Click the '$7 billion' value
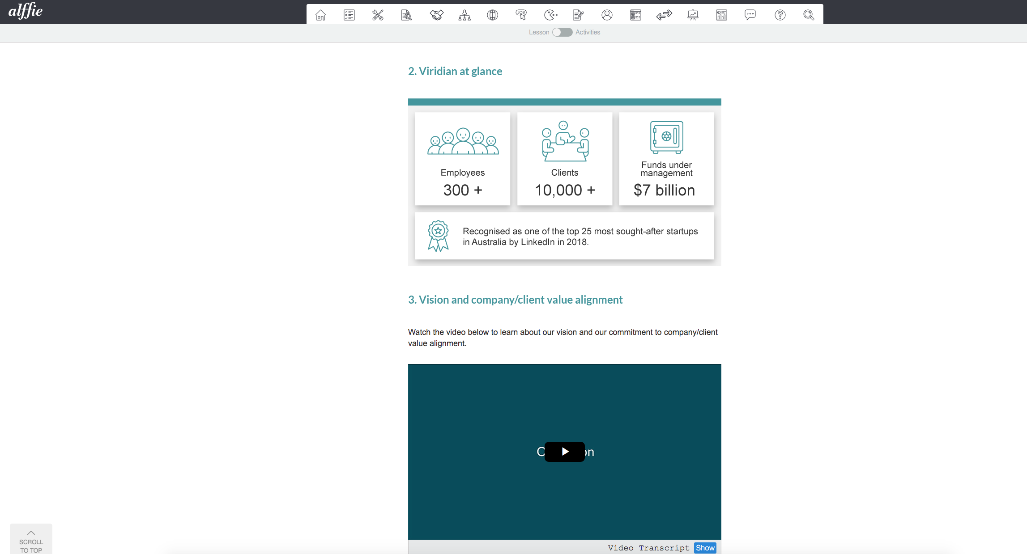Screen dimensions: 1027x554 click(x=665, y=190)
